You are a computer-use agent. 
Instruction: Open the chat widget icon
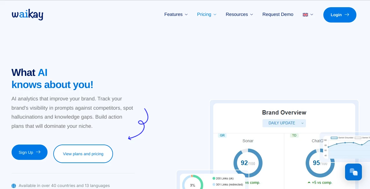[x=353, y=172]
